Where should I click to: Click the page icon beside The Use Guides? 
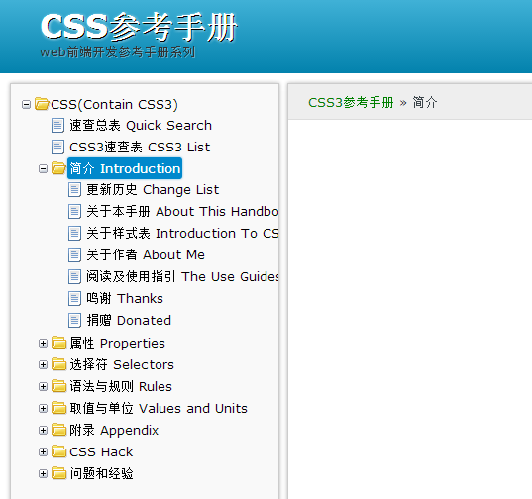coord(74,276)
